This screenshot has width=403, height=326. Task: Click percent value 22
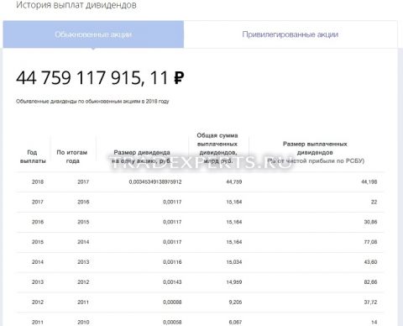(374, 202)
